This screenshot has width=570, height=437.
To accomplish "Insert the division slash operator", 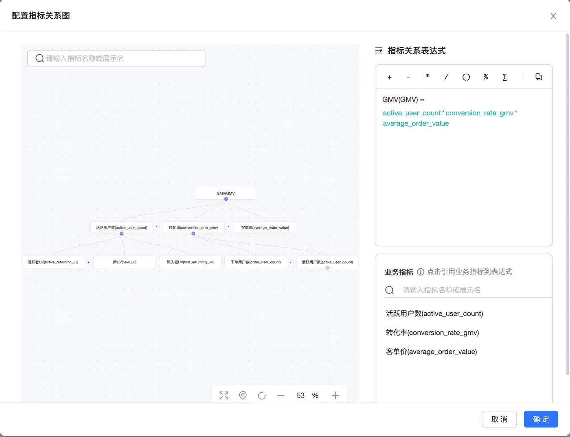I will [447, 77].
